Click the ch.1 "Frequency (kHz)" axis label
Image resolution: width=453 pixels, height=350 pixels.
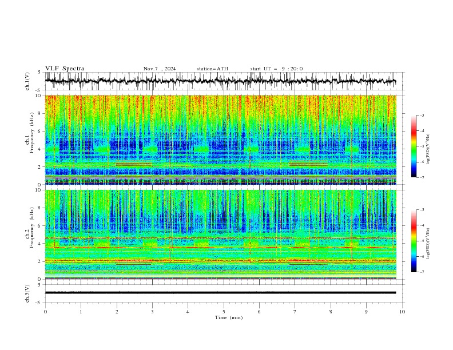coord(32,132)
